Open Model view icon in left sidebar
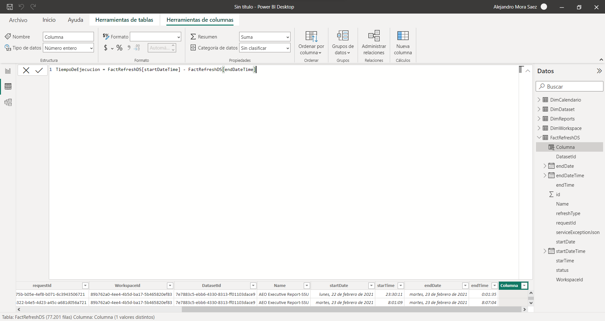 pyautogui.click(x=8, y=102)
